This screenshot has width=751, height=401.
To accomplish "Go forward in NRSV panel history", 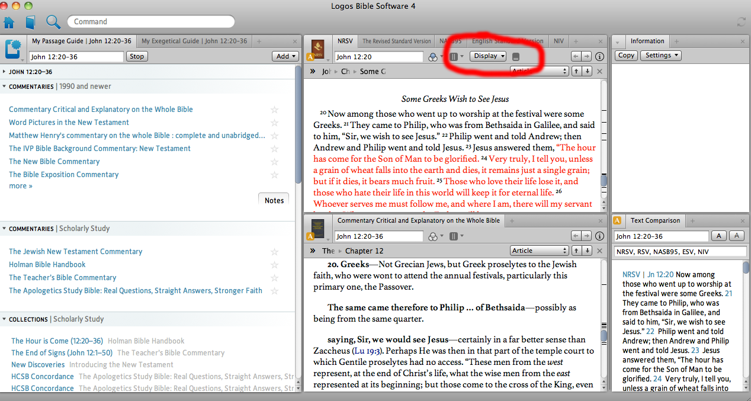I will 586,56.
